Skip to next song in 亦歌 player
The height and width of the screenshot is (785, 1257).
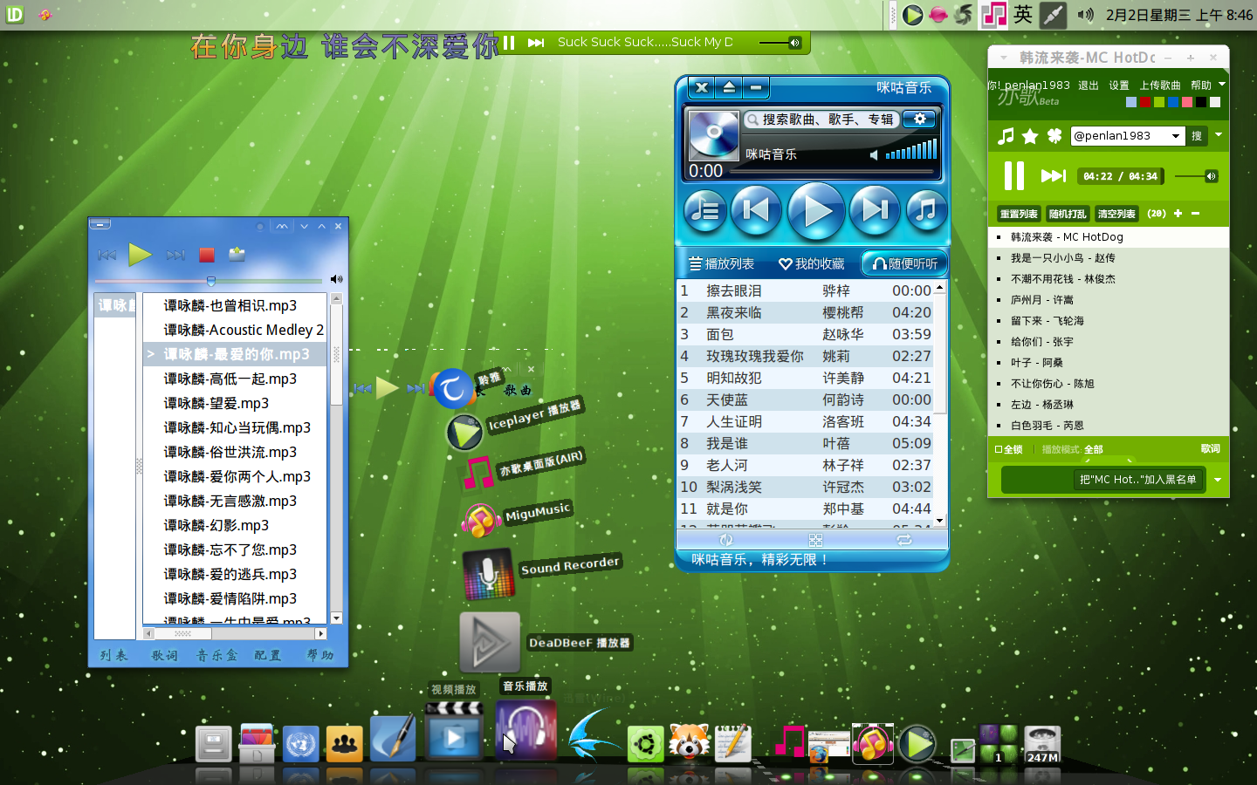pos(1054,176)
